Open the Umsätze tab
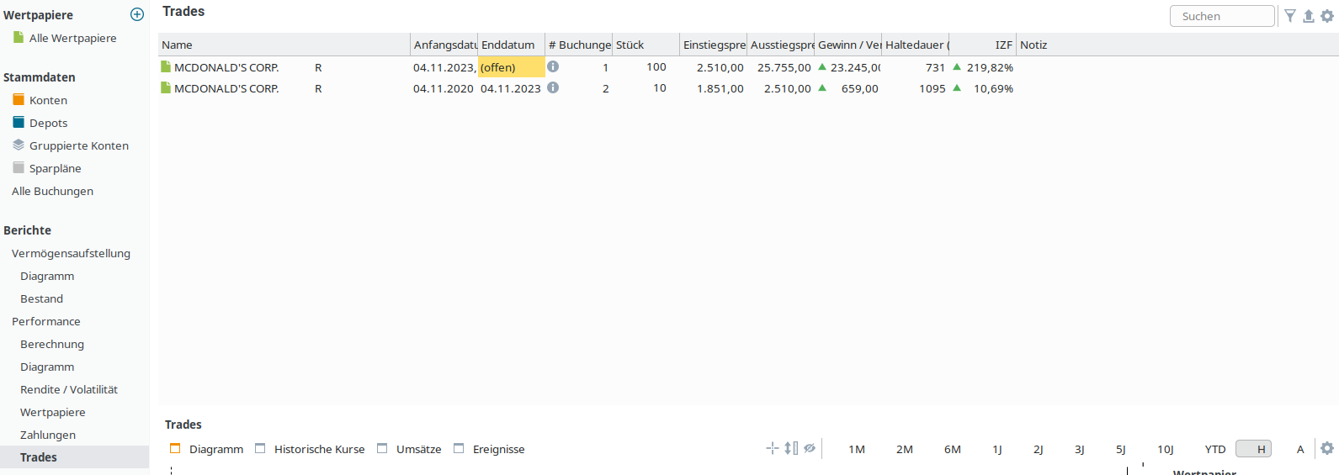Viewport: 1339px width, 475px height. (418, 449)
